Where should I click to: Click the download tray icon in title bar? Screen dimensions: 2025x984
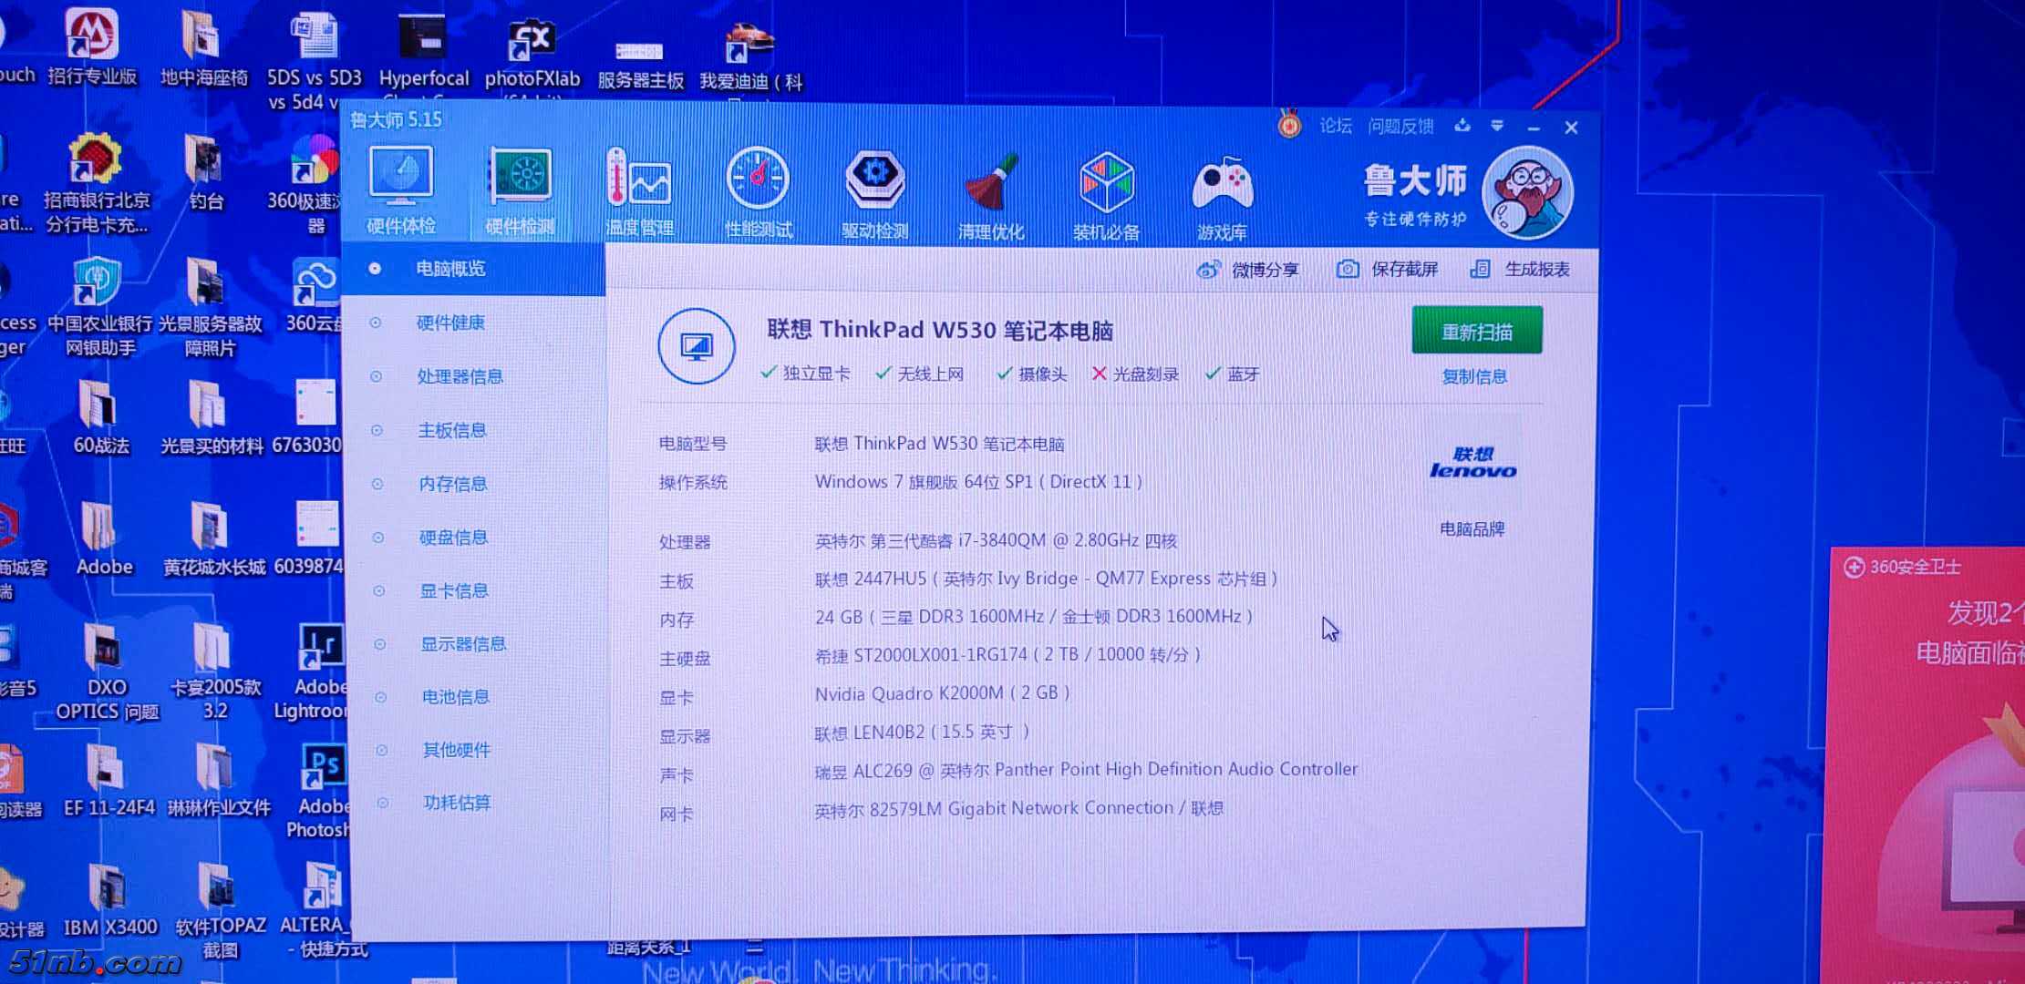(x=1462, y=126)
